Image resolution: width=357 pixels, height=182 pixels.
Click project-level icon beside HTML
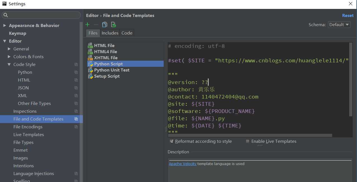click(x=76, y=80)
